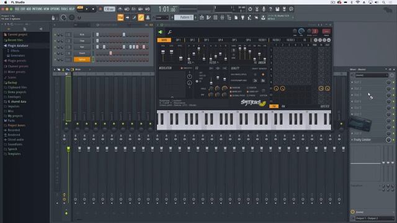Open the EDIT menu

coord(23,9)
